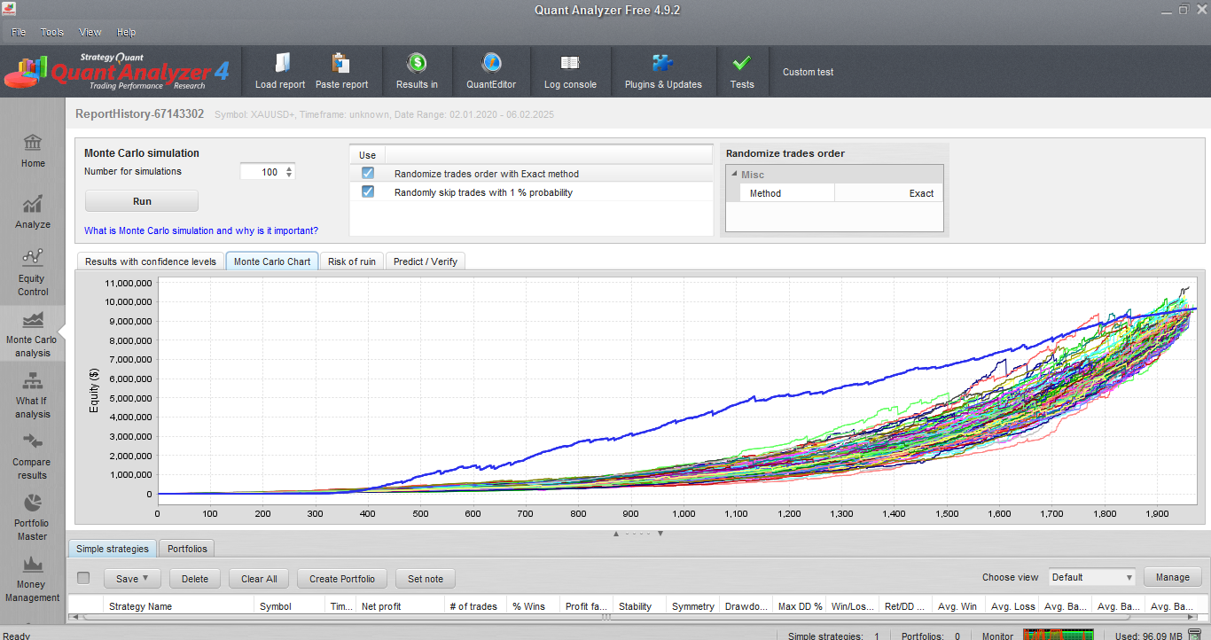Open Compare results section
The image size is (1211, 640).
pos(33,456)
